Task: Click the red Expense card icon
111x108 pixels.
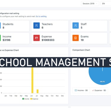Action: [36, 38]
